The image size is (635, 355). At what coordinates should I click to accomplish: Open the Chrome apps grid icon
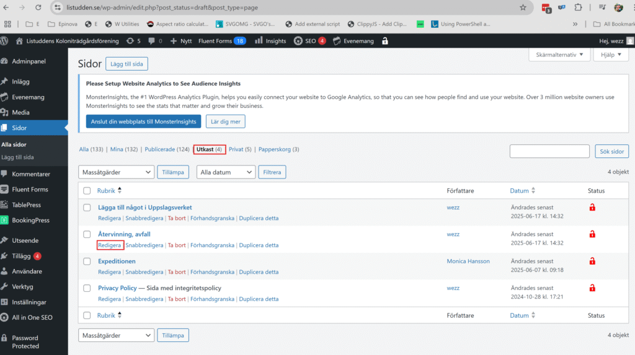pyautogui.click(x=7, y=24)
